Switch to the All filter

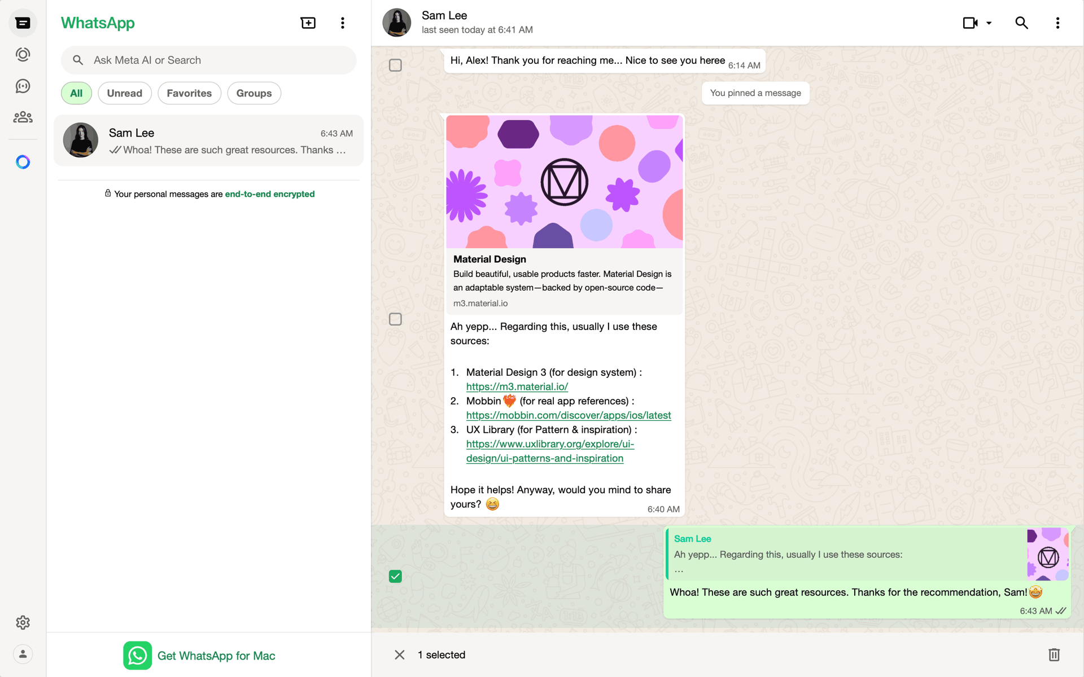point(76,93)
